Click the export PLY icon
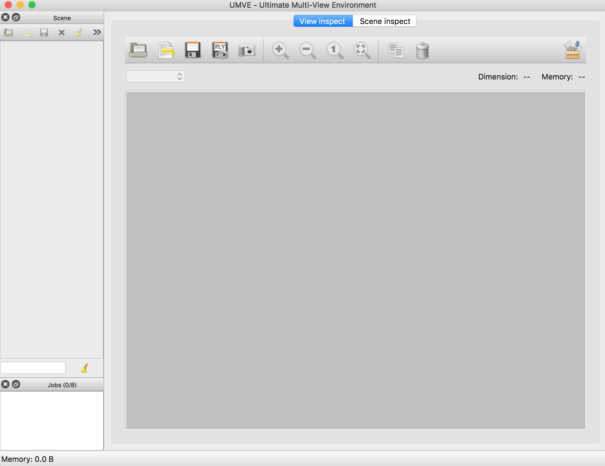 [220, 50]
